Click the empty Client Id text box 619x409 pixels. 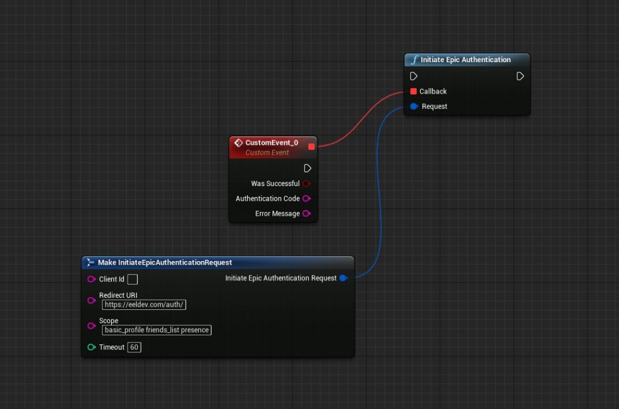(x=132, y=279)
